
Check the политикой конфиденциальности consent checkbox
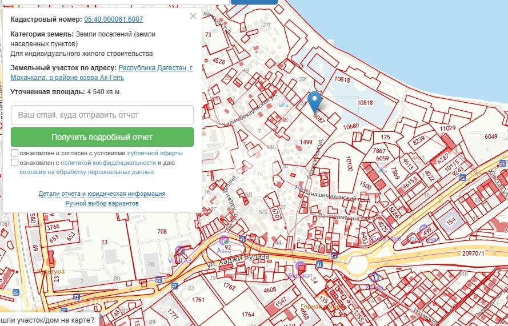tap(15, 163)
